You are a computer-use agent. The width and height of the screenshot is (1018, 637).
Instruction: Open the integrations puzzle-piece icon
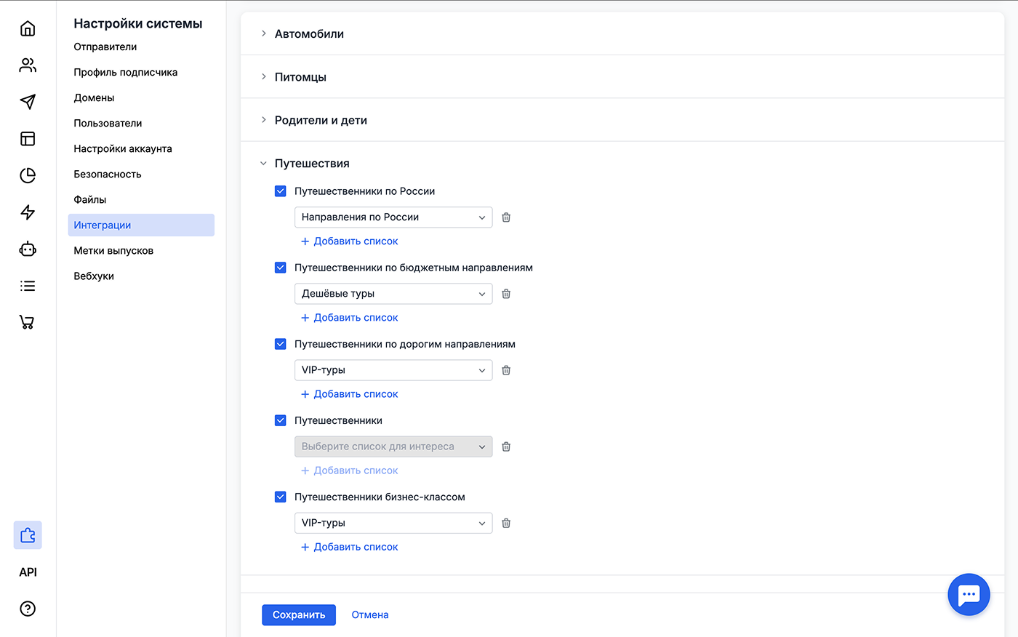(x=27, y=534)
